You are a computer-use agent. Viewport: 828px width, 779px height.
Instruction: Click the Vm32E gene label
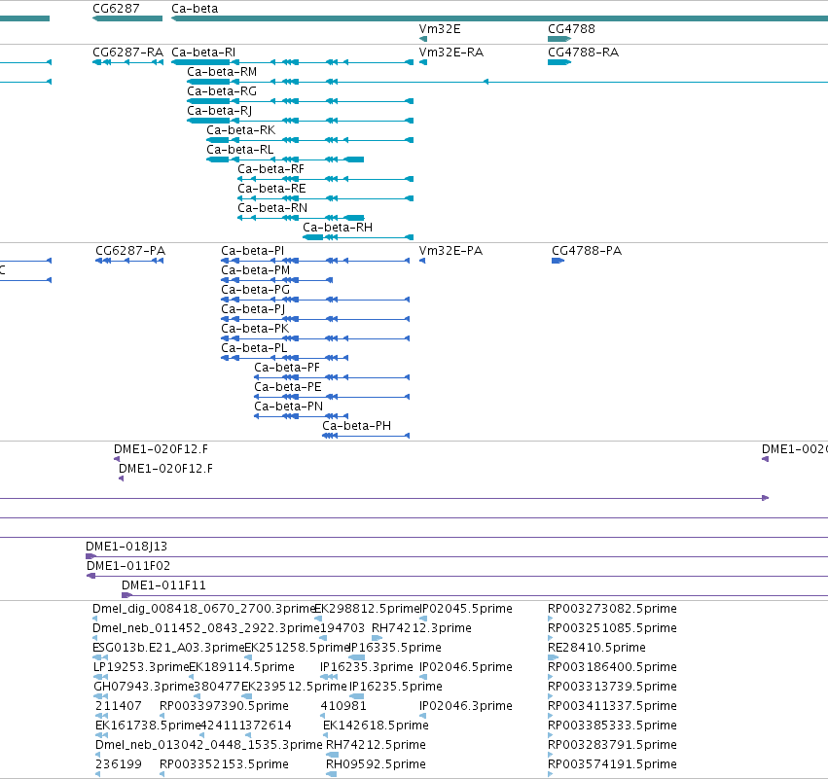click(440, 29)
